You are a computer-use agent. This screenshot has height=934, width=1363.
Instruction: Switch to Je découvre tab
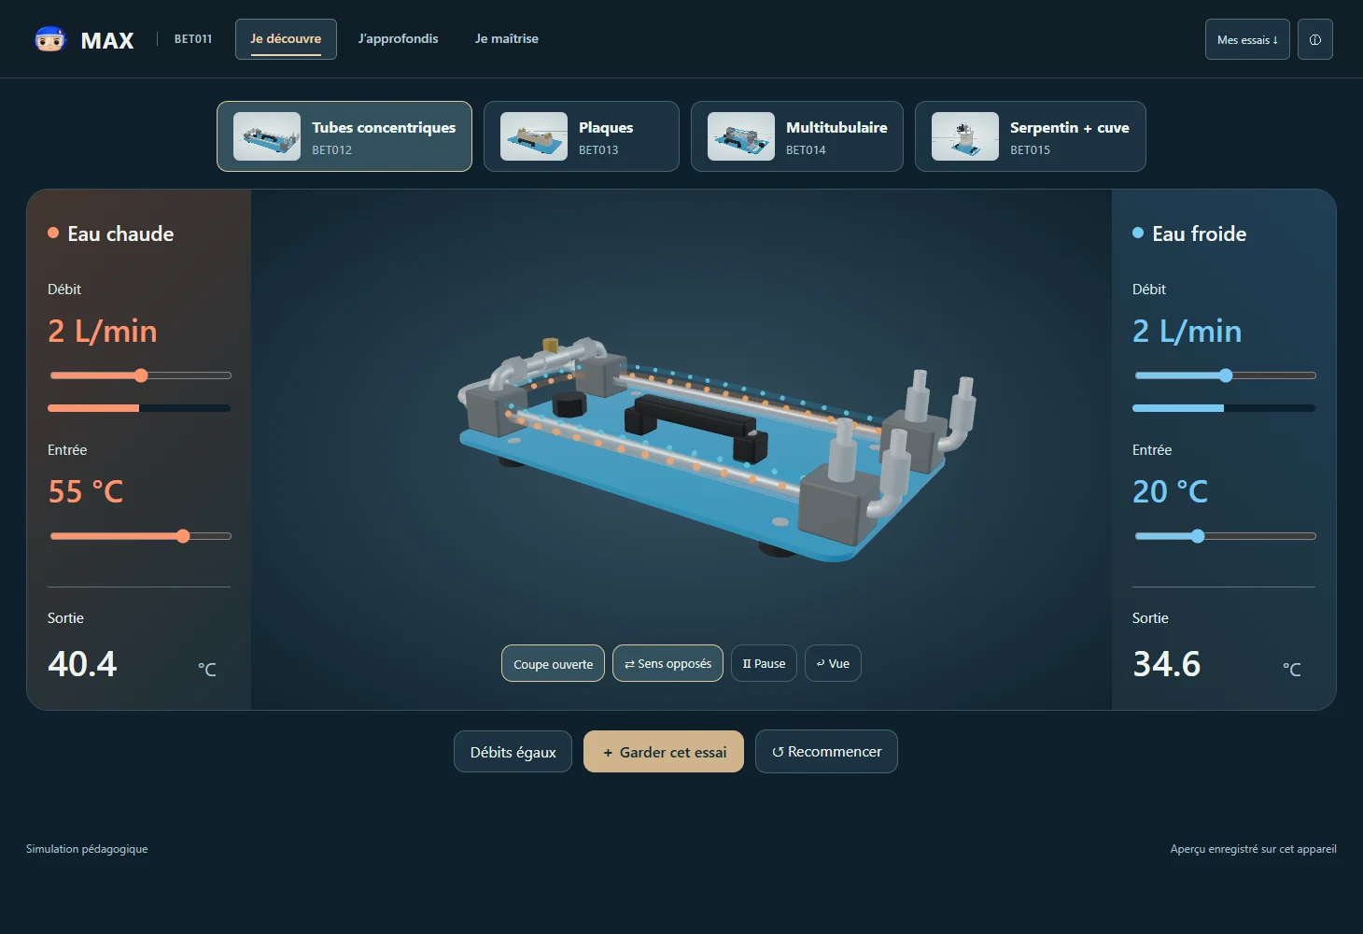click(x=286, y=39)
